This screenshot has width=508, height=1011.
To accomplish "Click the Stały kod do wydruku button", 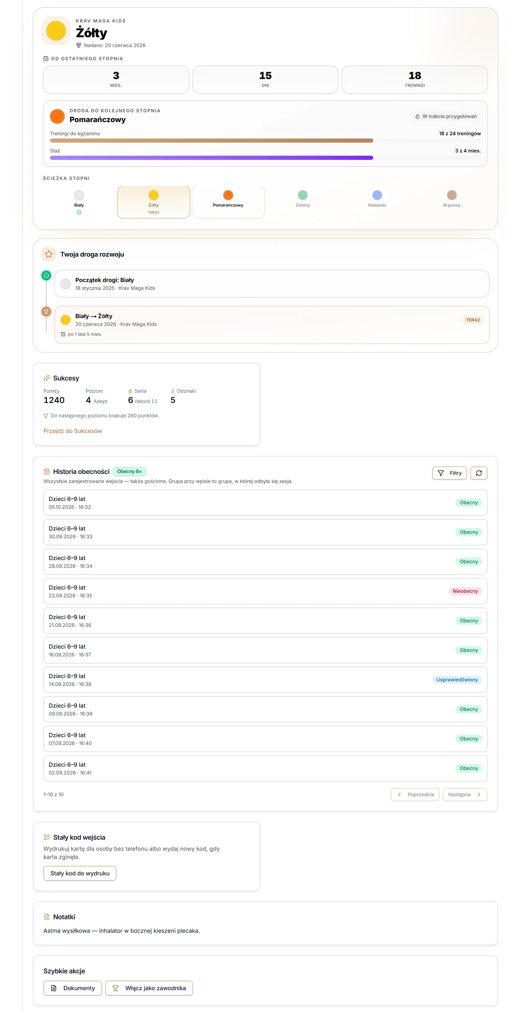I will 80,873.
